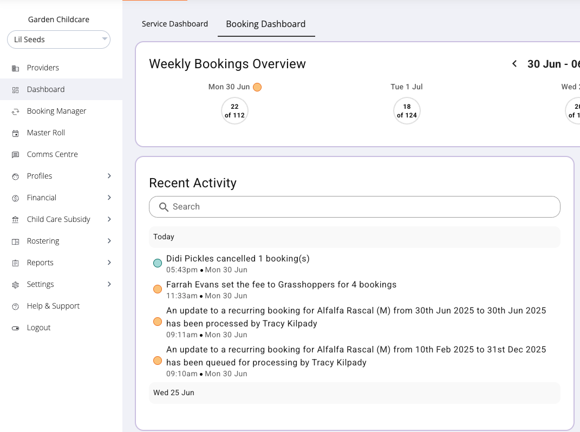The width and height of the screenshot is (580, 432).
Task: Expand the Settings submenu chevron
Action: [x=109, y=284]
